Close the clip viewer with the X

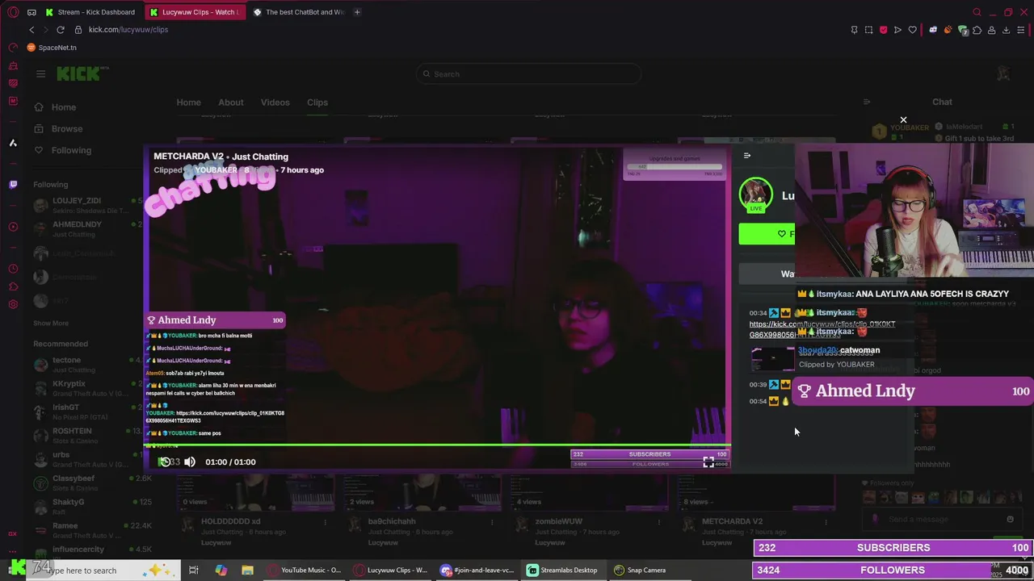point(903,120)
